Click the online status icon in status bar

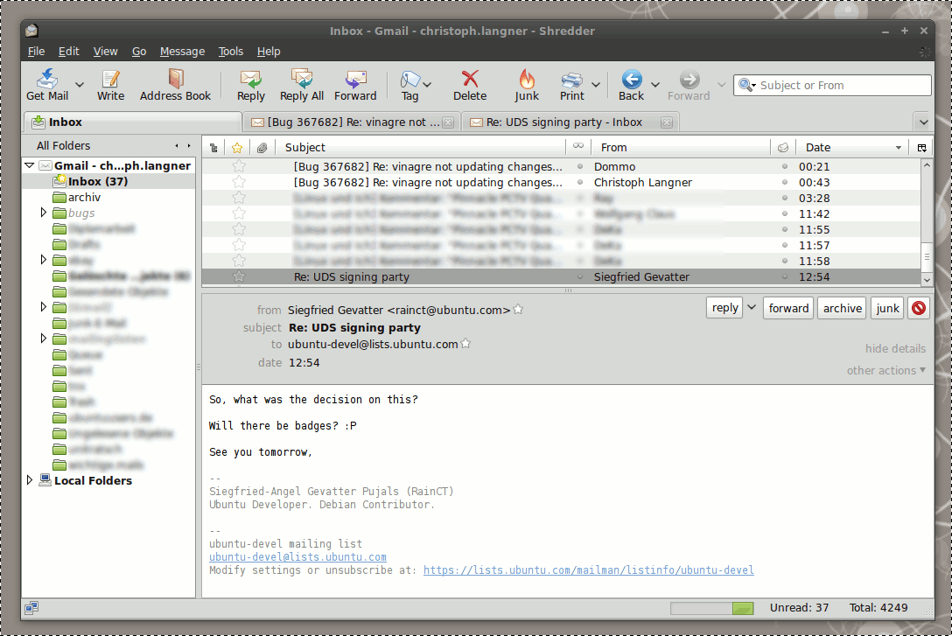click(x=31, y=607)
